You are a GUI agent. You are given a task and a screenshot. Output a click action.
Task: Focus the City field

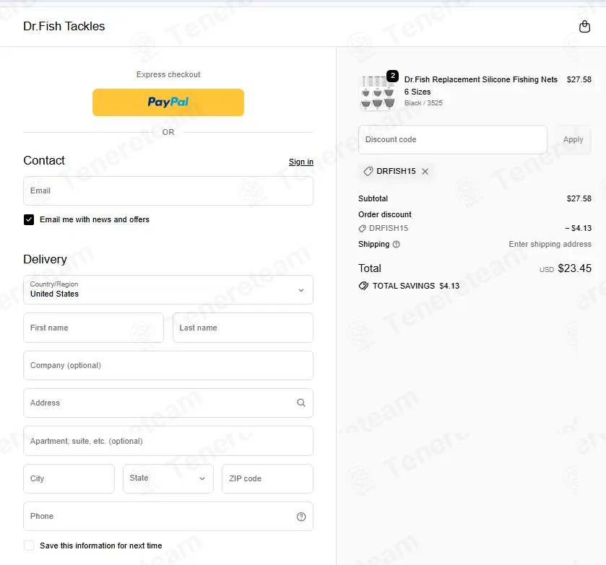tap(69, 478)
